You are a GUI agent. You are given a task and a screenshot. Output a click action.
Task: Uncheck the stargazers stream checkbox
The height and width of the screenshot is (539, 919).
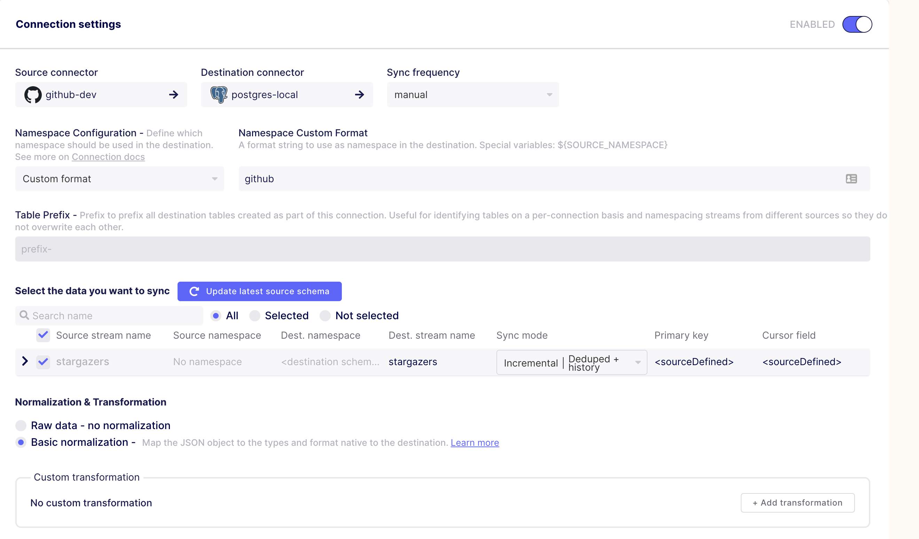tap(43, 362)
